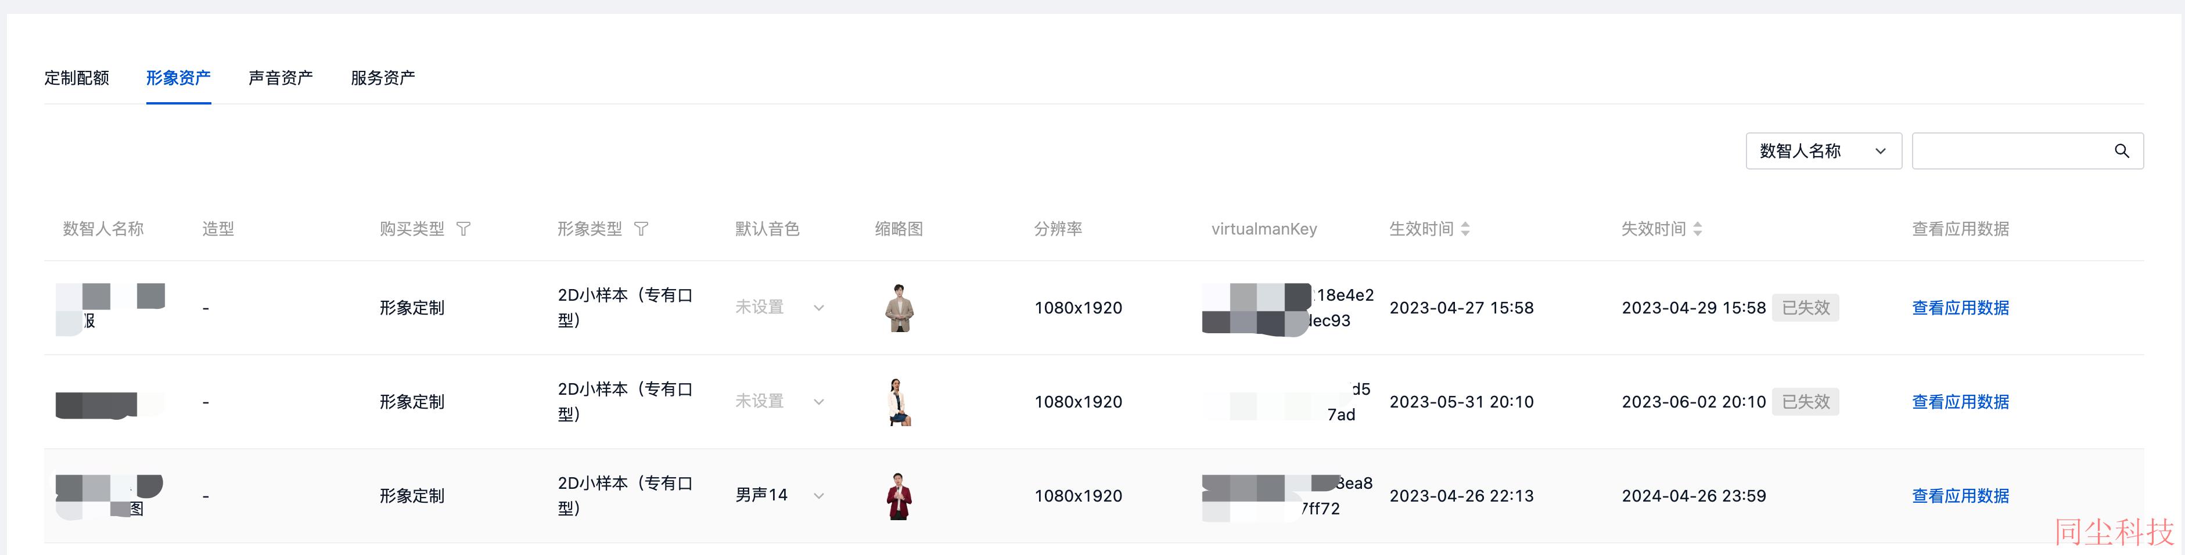Open second row's 未设置 voice dropdown
2185x555 pixels.
779,402
